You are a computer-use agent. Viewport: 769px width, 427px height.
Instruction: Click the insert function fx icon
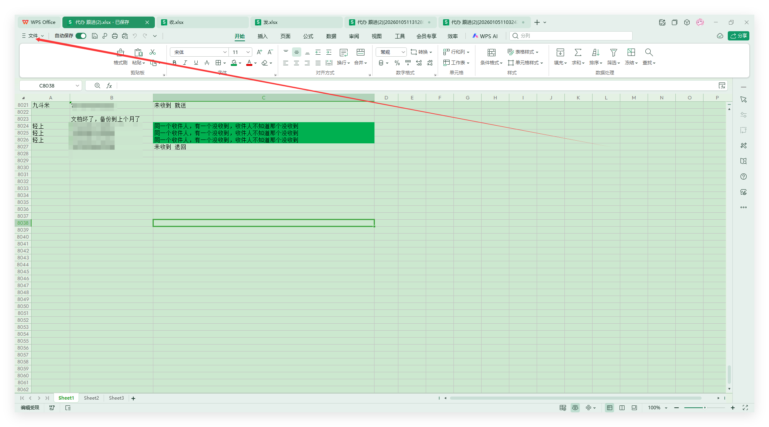(109, 86)
